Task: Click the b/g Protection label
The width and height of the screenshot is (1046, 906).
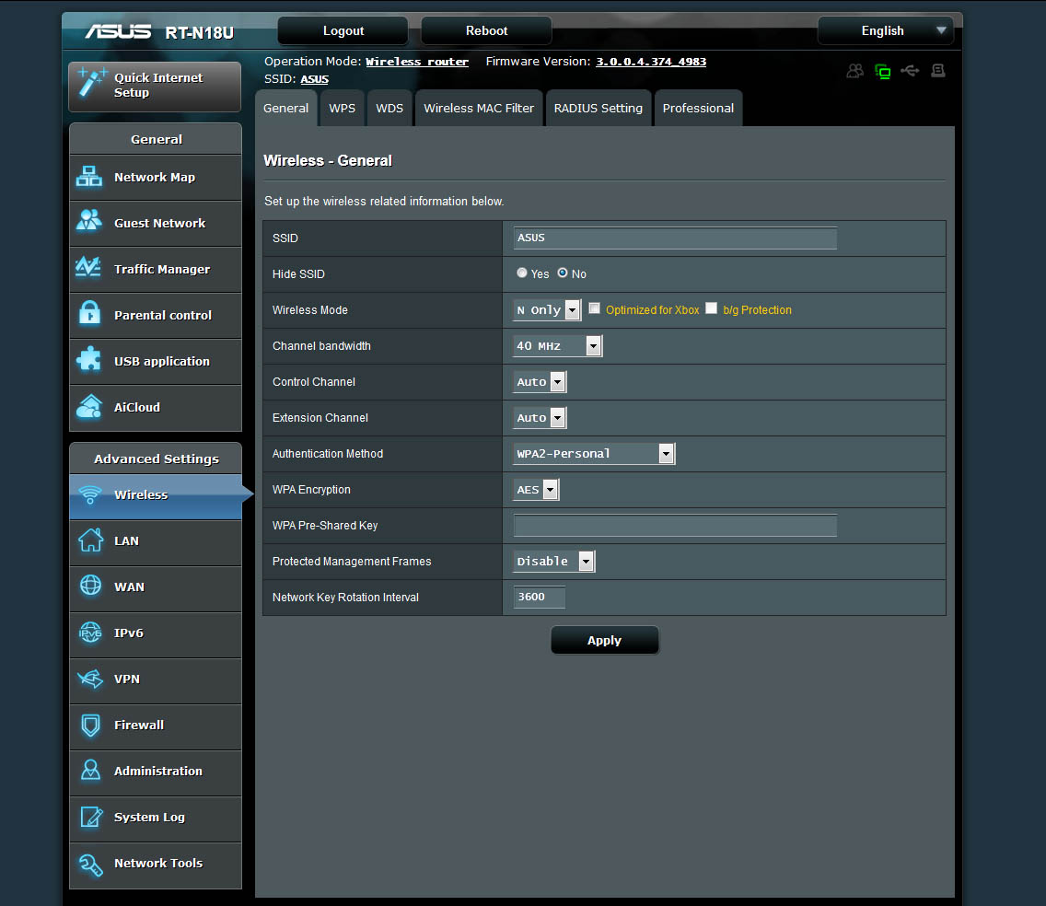Action: [x=757, y=310]
